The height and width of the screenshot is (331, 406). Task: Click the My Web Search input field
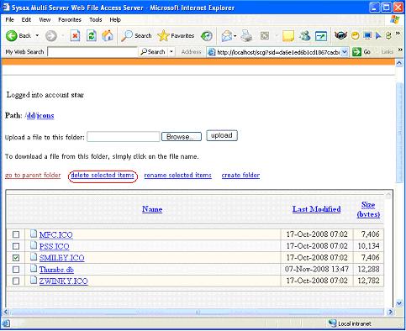tap(92, 52)
